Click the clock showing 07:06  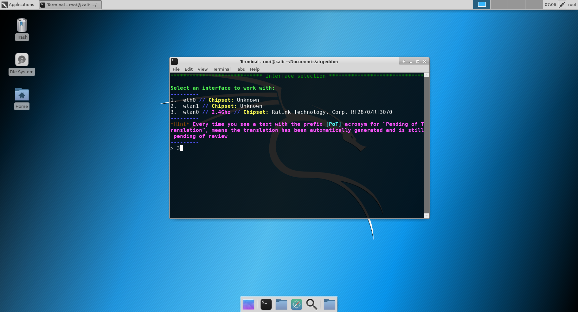[550, 4]
